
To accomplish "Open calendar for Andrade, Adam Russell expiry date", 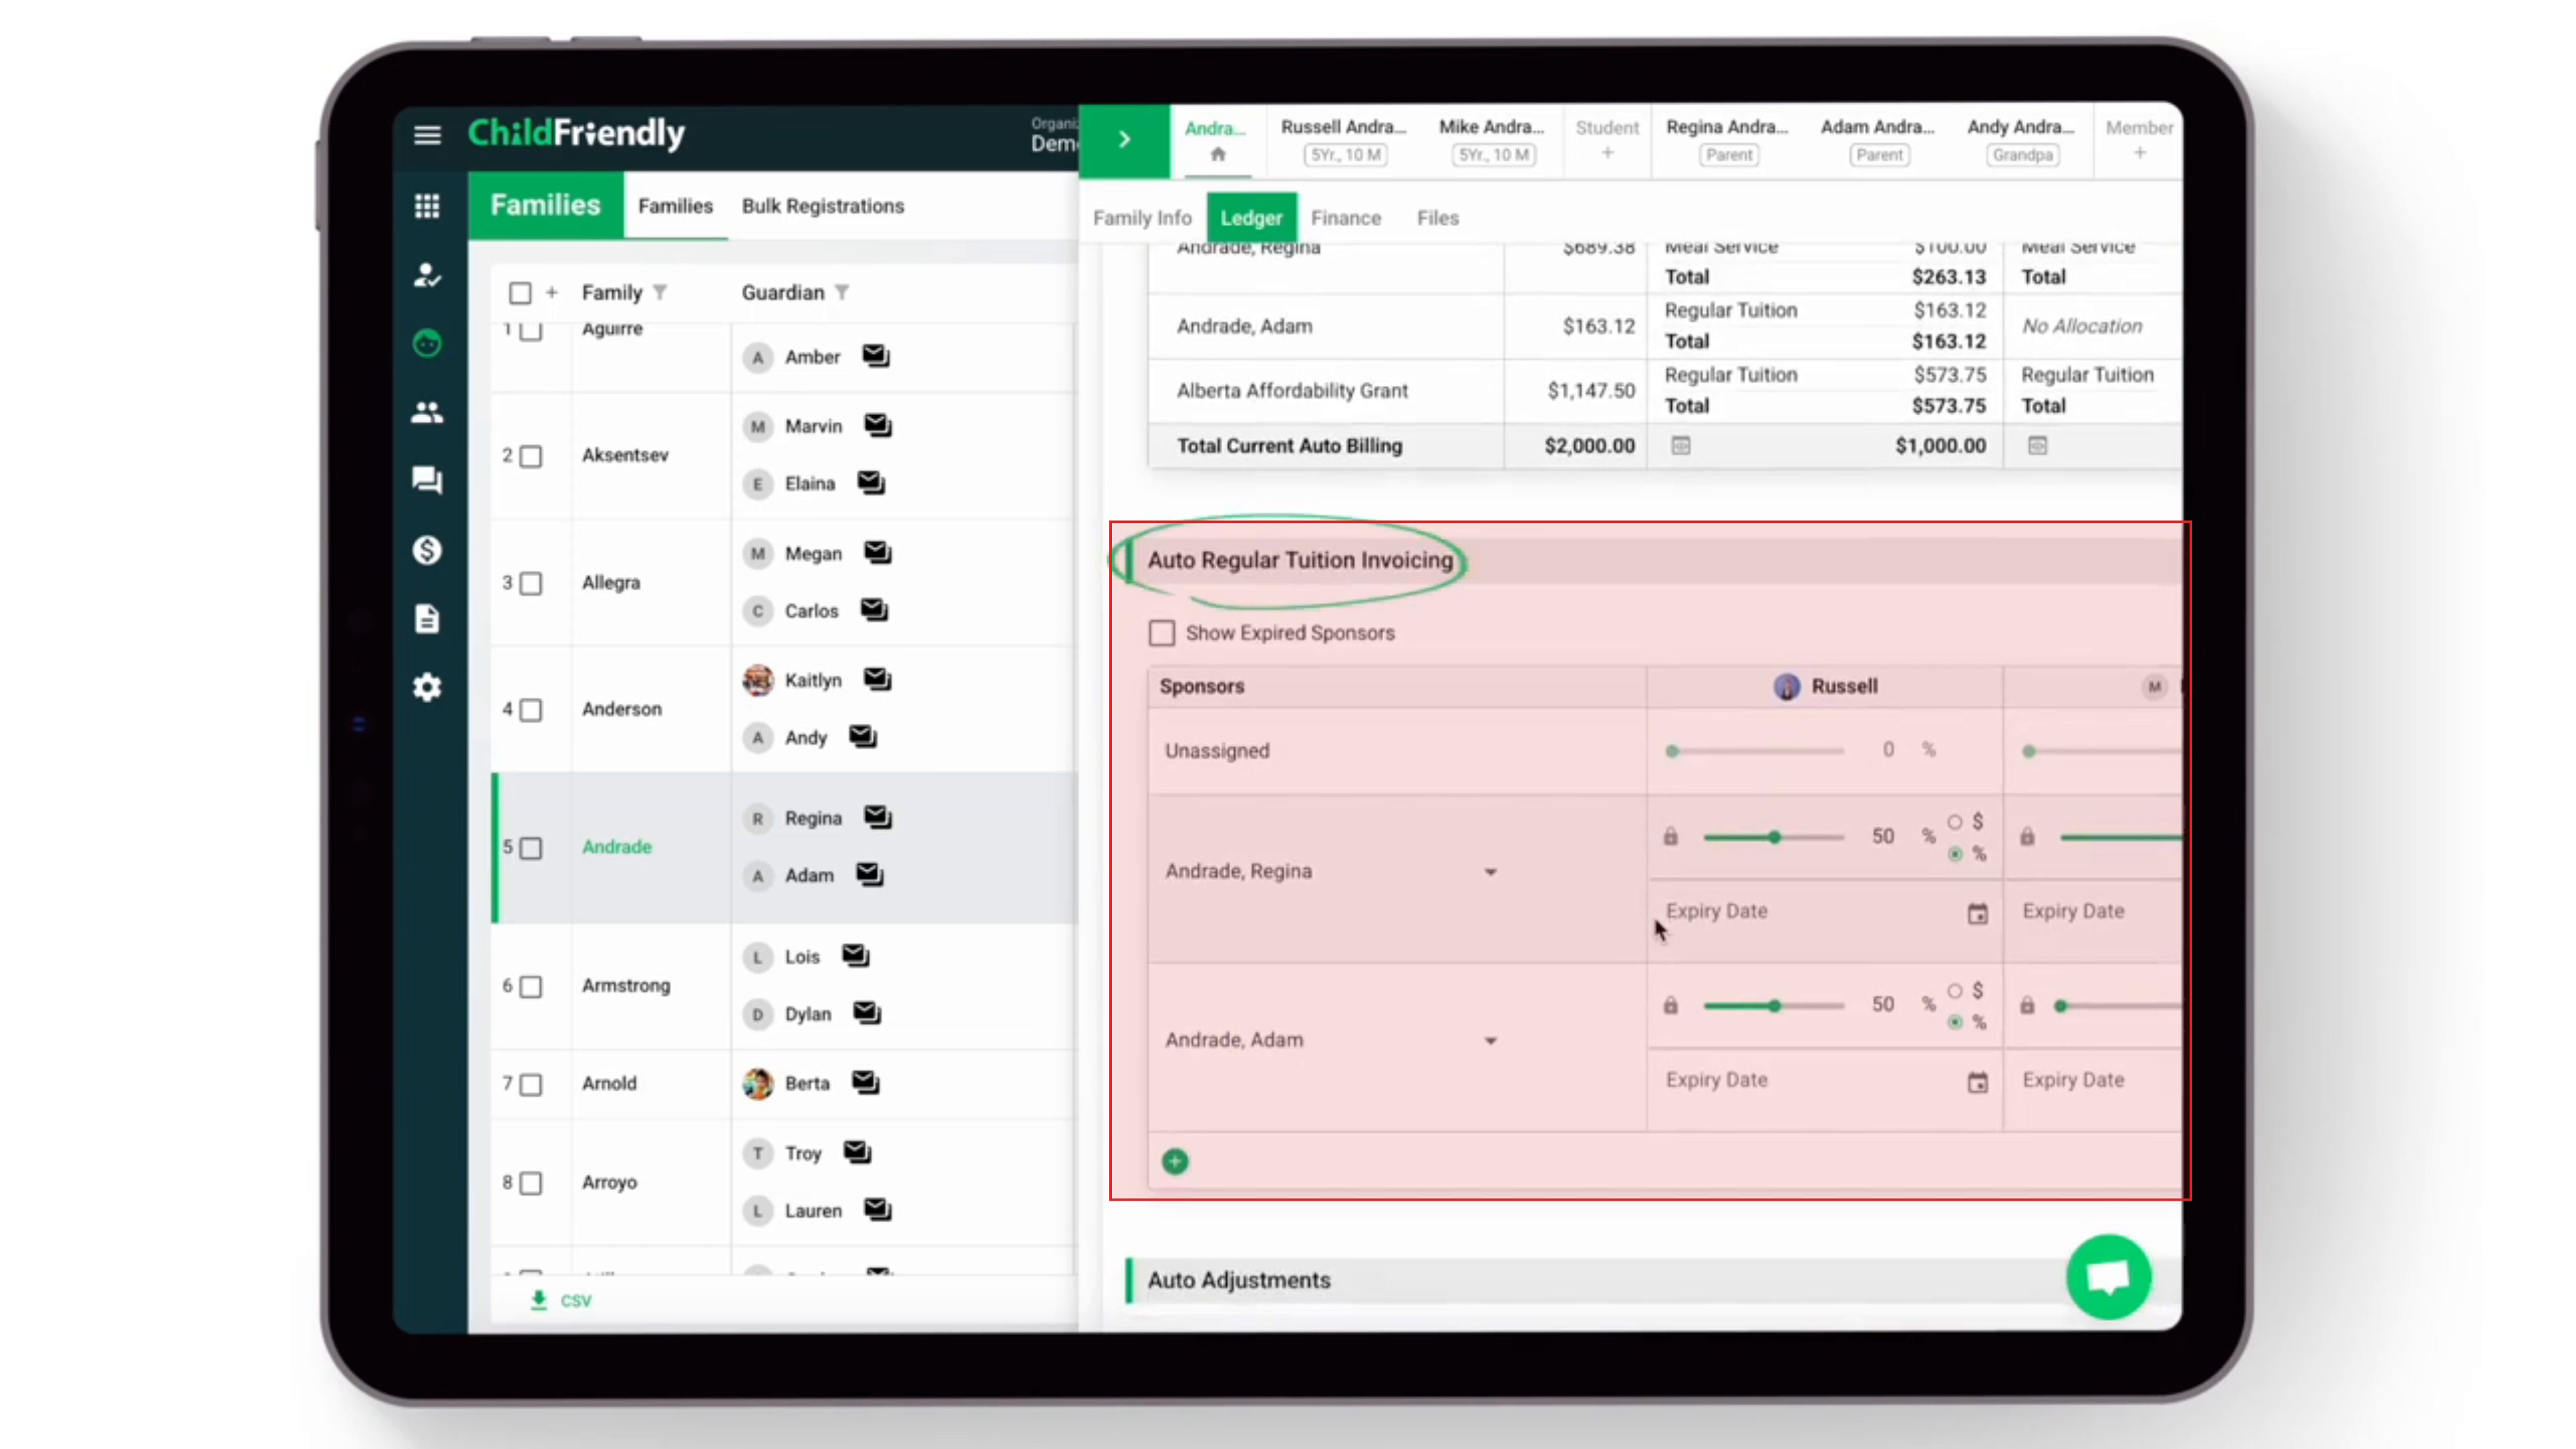I will tap(1977, 1082).
